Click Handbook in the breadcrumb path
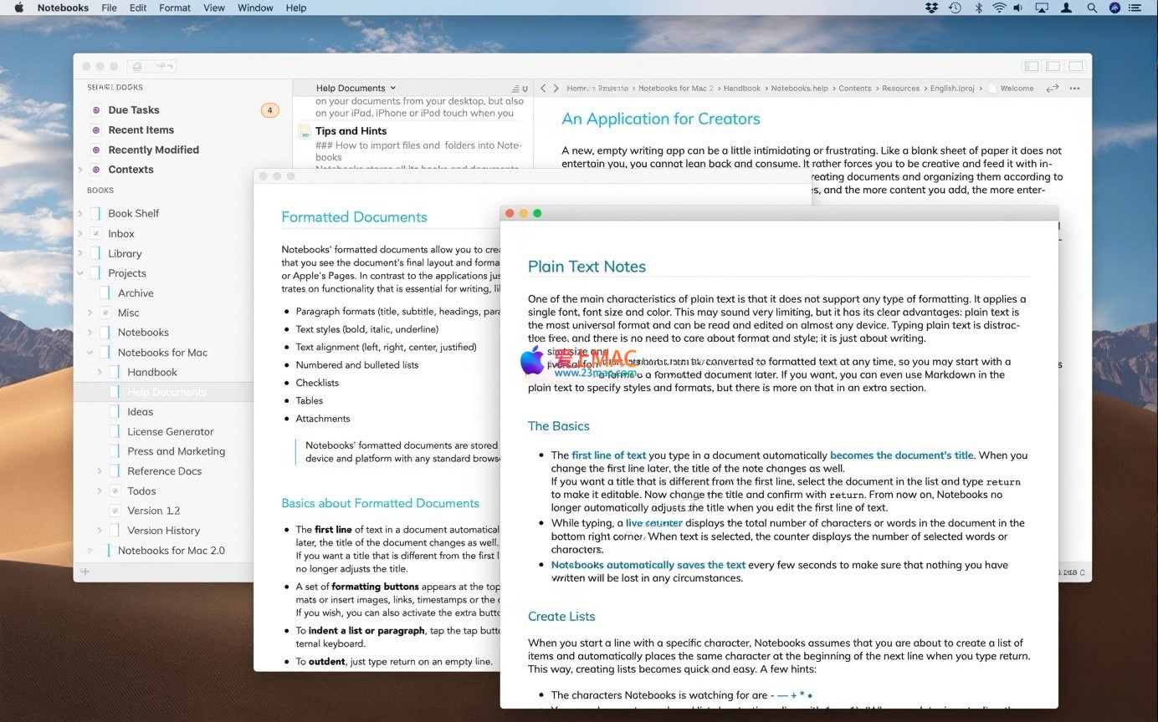The height and width of the screenshot is (722, 1158). [741, 88]
